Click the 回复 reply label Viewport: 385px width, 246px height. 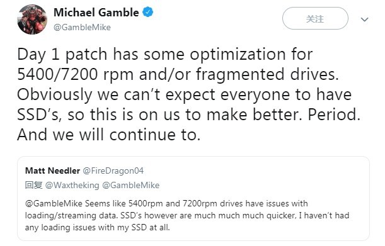point(33,185)
